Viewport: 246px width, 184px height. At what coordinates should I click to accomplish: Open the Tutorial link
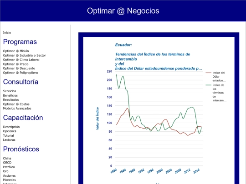point(8,135)
